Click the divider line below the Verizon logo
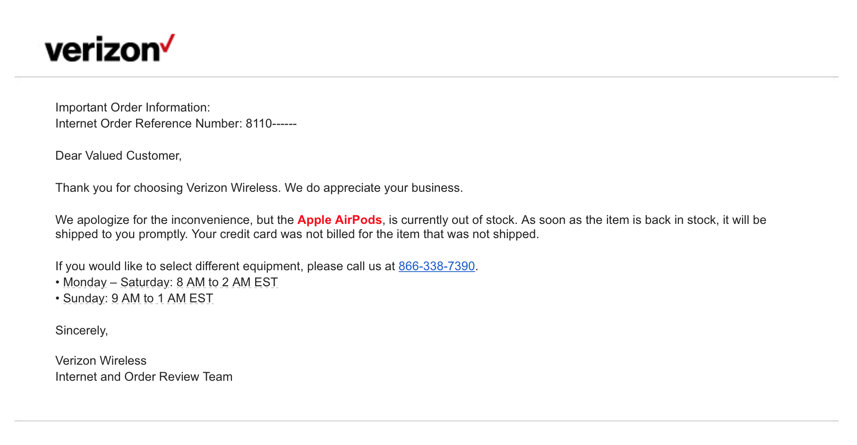This screenshot has width=857, height=445. coord(426,77)
